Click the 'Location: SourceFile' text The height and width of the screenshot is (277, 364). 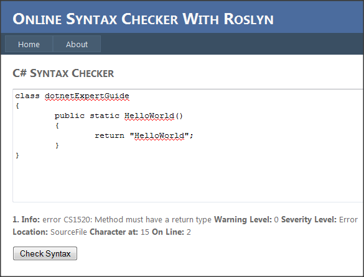pos(50,232)
